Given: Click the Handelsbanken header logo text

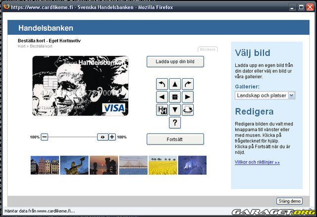Looking at the screenshot, I should 46,28.
